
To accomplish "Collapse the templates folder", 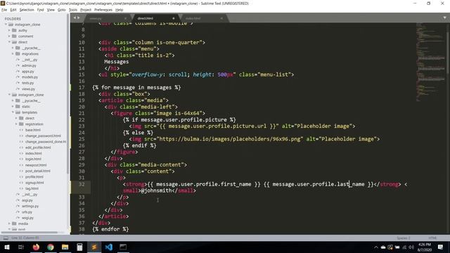I will (x=13, y=112).
